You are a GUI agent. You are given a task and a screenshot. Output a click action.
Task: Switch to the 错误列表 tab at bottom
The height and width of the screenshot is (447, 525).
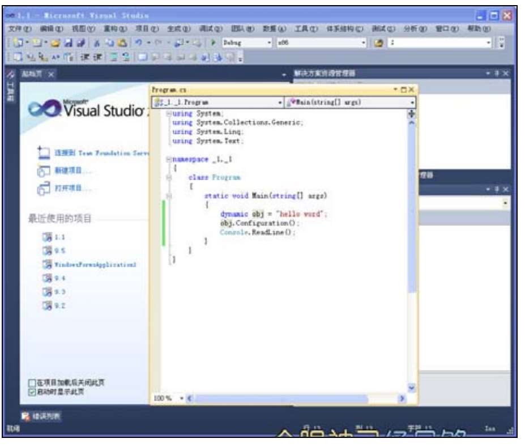(41, 416)
